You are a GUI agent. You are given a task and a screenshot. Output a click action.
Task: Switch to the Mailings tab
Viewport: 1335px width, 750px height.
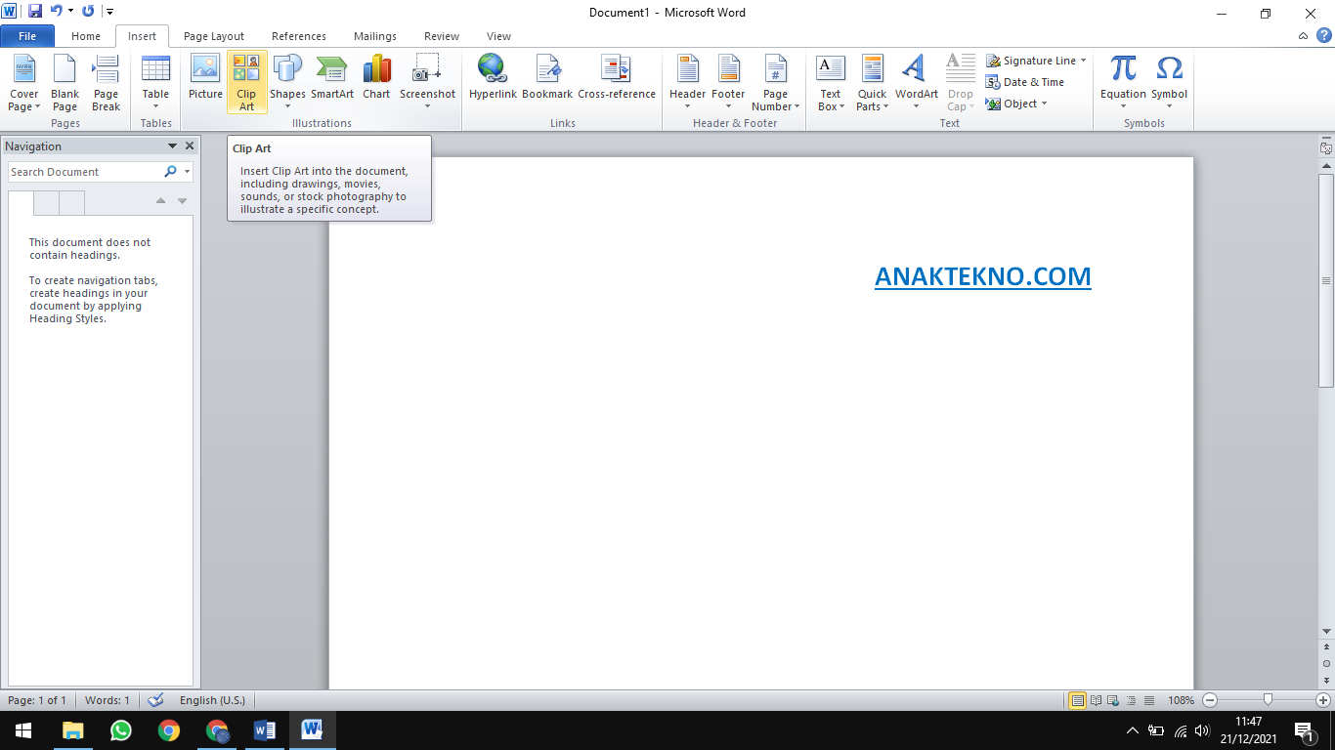coord(375,36)
